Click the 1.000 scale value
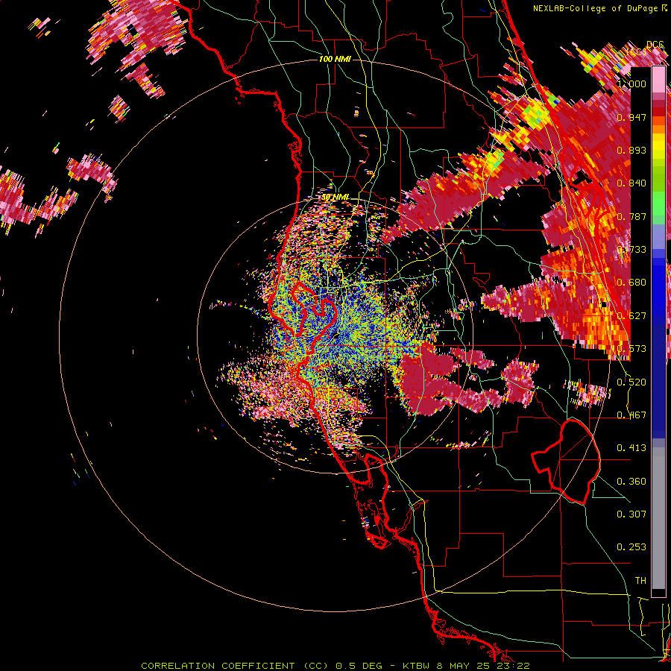671x671 pixels. point(631,84)
